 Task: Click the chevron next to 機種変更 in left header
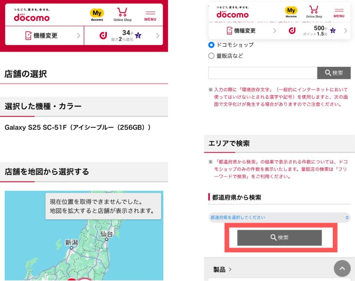79,36
